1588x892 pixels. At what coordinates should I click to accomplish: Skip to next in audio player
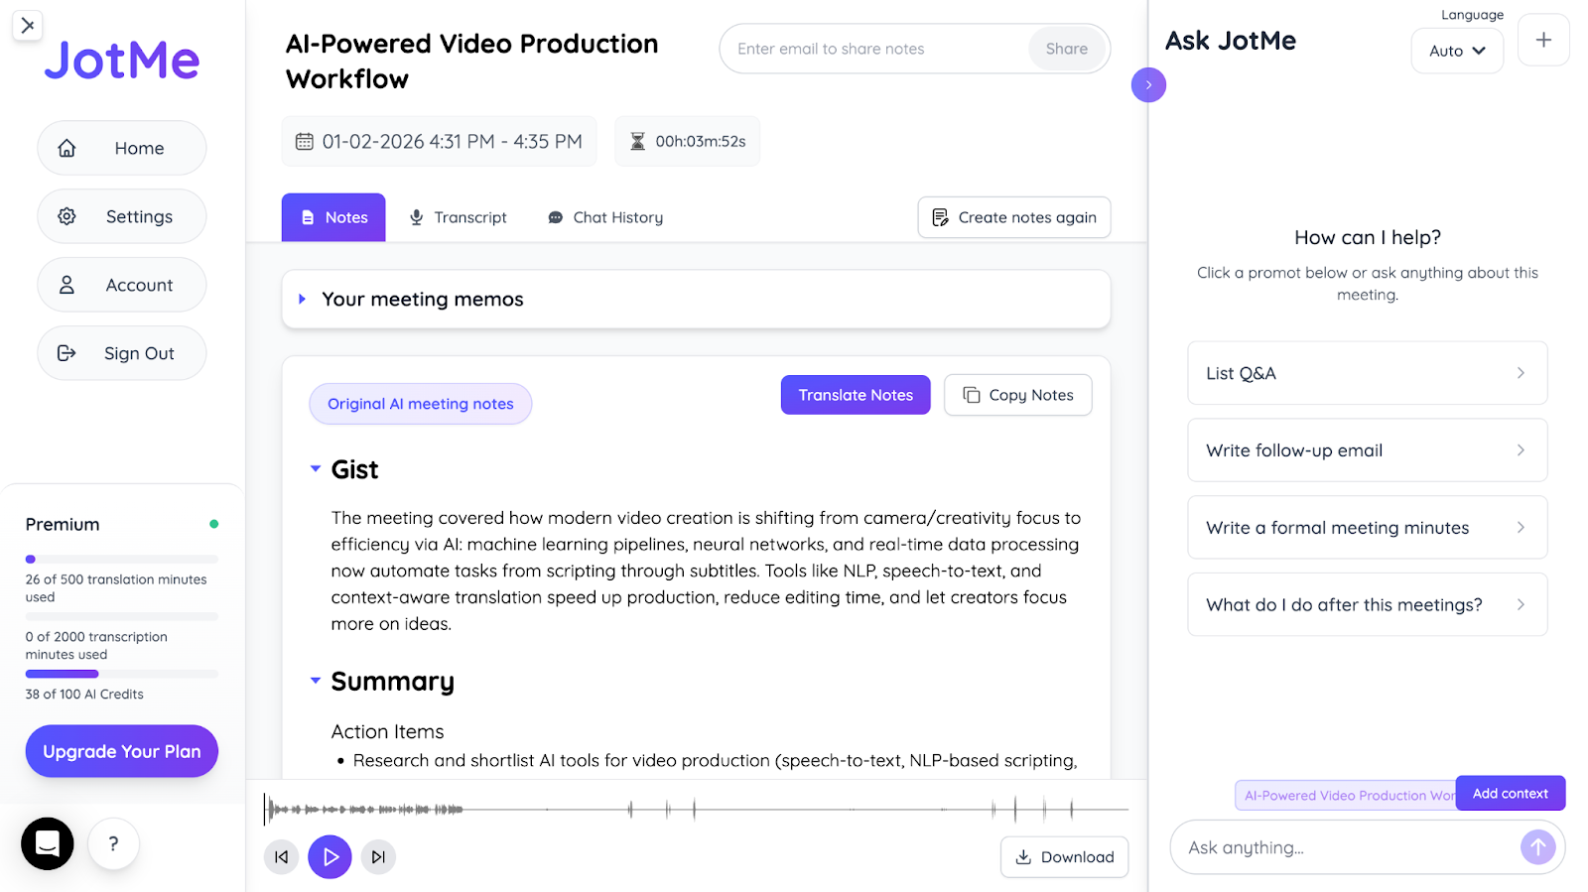pyautogui.click(x=378, y=856)
